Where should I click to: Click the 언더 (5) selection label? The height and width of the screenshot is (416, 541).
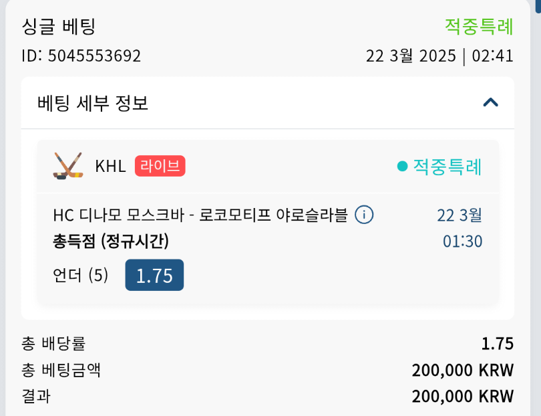tap(80, 275)
